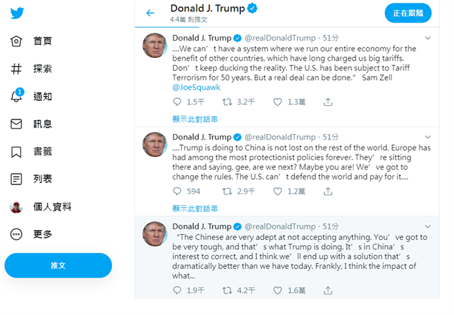Show the thread under the first tweet

click(194, 119)
